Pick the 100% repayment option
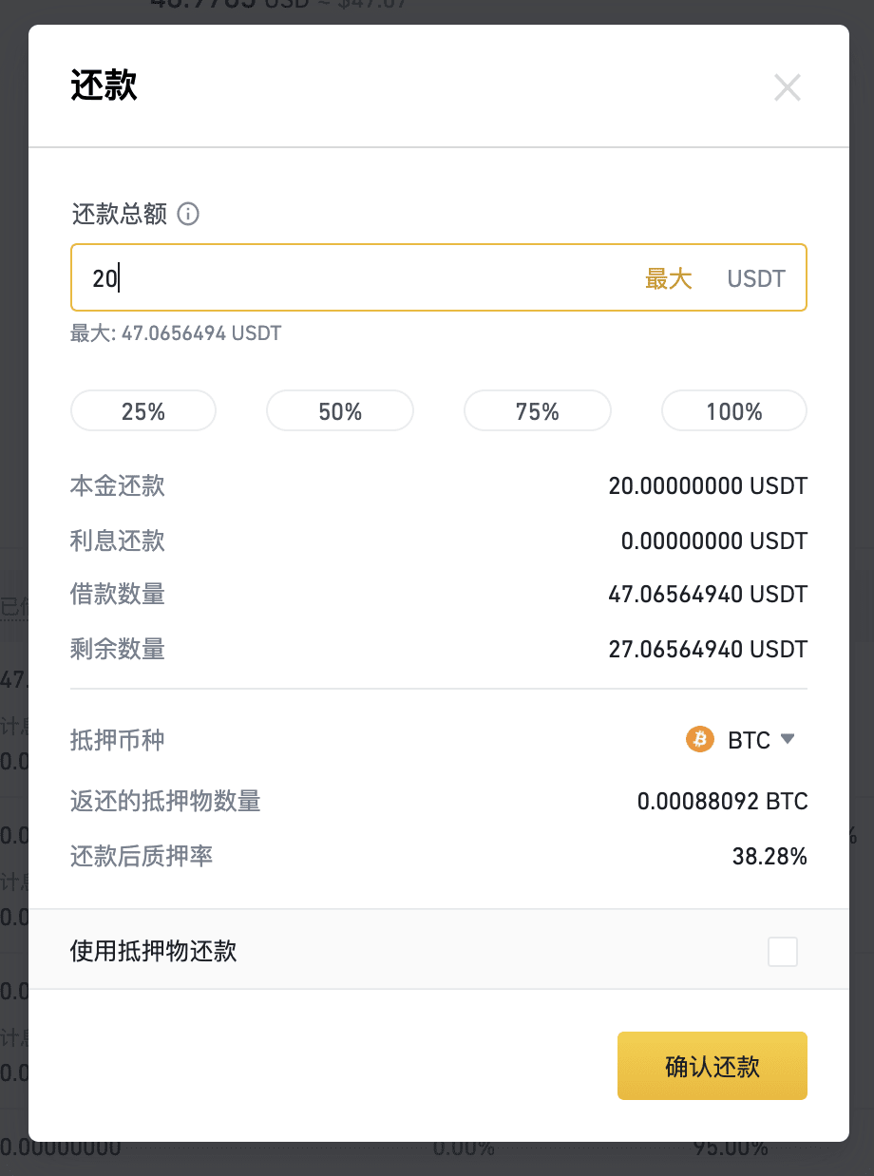This screenshot has width=874, height=1176. [734, 411]
